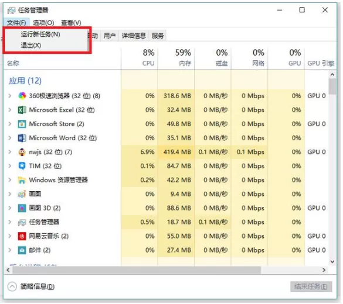Expand the Microsoft Excel row
The height and width of the screenshot is (304, 343).
pos(9,110)
